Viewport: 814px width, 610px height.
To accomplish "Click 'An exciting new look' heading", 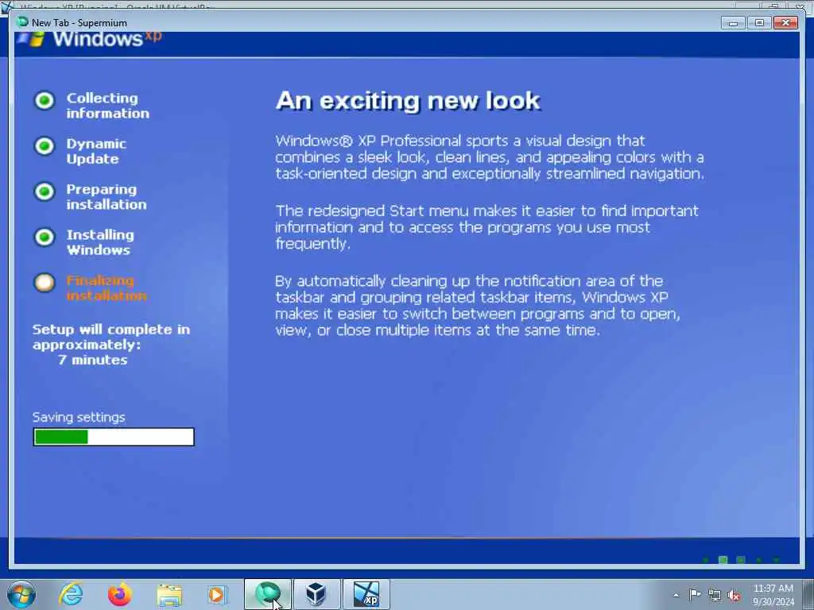I will click(x=408, y=101).
